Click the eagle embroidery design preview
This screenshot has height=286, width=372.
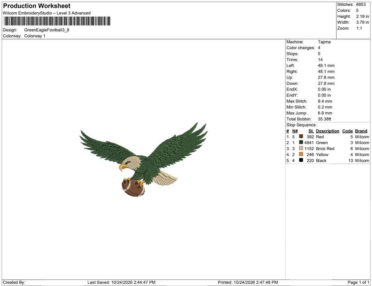[x=144, y=160]
